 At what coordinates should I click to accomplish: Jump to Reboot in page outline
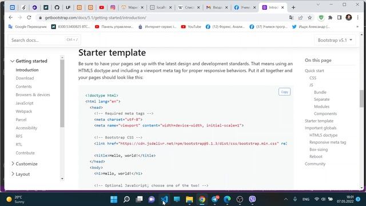click(316, 156)
